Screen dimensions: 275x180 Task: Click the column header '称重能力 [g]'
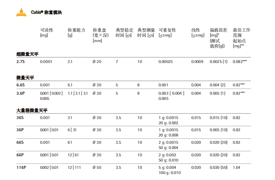76,33
